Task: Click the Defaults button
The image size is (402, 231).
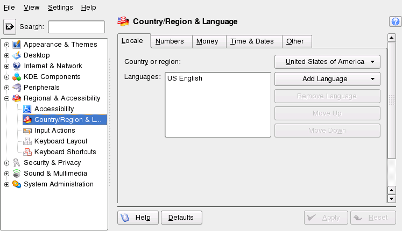Action: click(x=181, y=218)
